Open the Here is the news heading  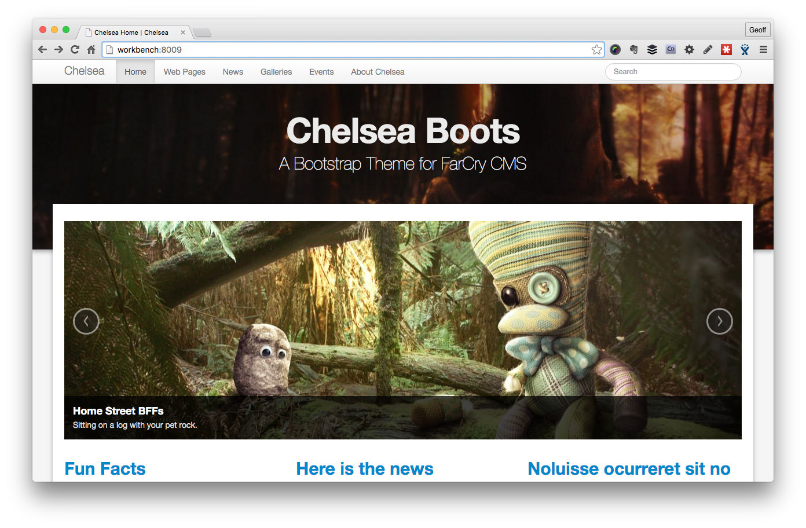[365, 468]
